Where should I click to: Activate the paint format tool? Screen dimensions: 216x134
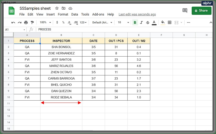click(x=32, y=22)
